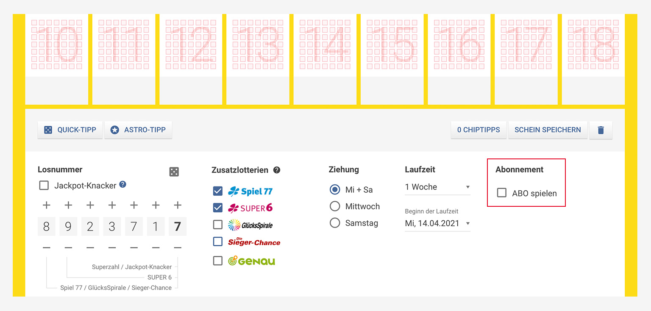The width and height of the screenshot is (651, 311).
Task: Select lottery field number 13
Action: tap(258, 59)
